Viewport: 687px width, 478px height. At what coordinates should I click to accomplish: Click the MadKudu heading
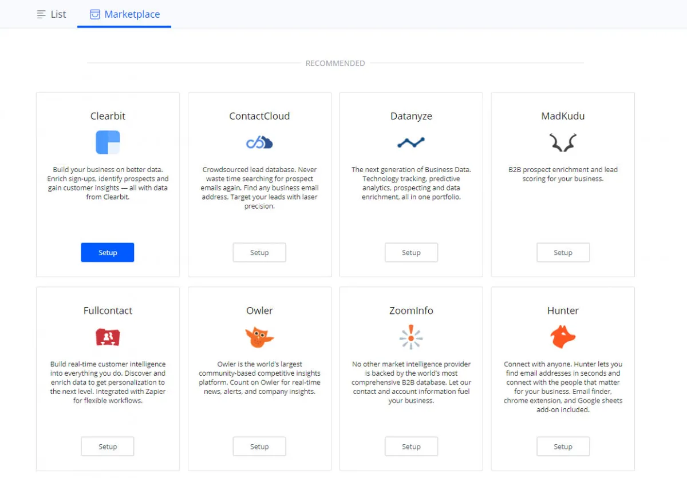(563, 116)
